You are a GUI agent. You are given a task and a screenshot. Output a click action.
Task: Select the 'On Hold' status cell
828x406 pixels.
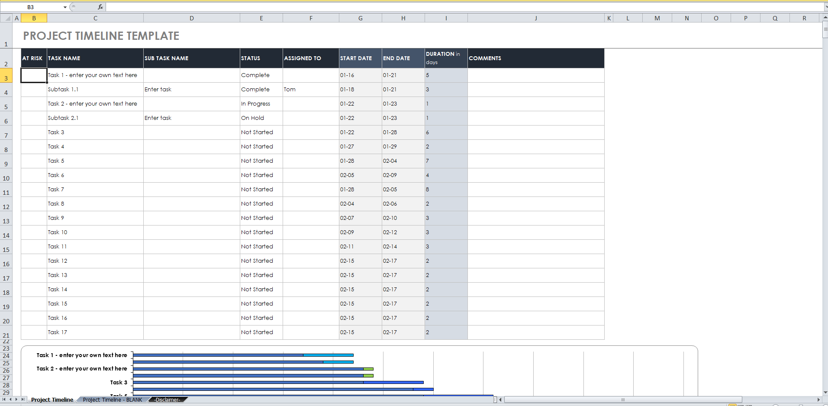click(x=261, y=118)
